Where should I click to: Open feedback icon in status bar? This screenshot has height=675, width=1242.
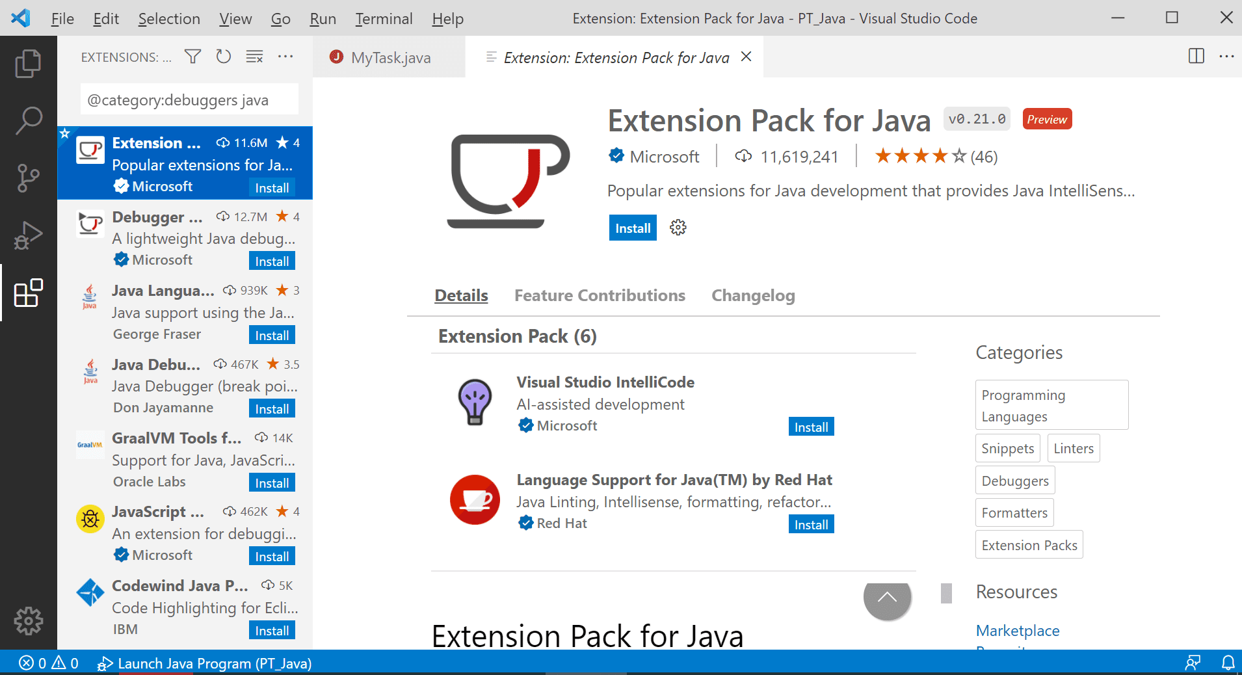tap(1193, 663)
